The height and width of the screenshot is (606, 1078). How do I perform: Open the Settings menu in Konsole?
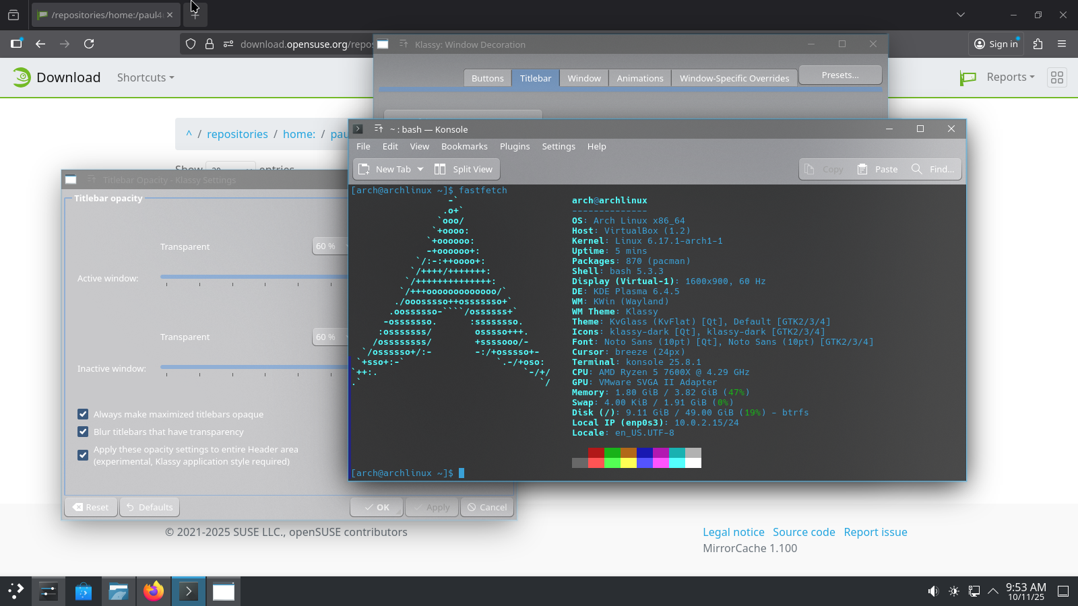pyautogui.click(x=559, y=146)
